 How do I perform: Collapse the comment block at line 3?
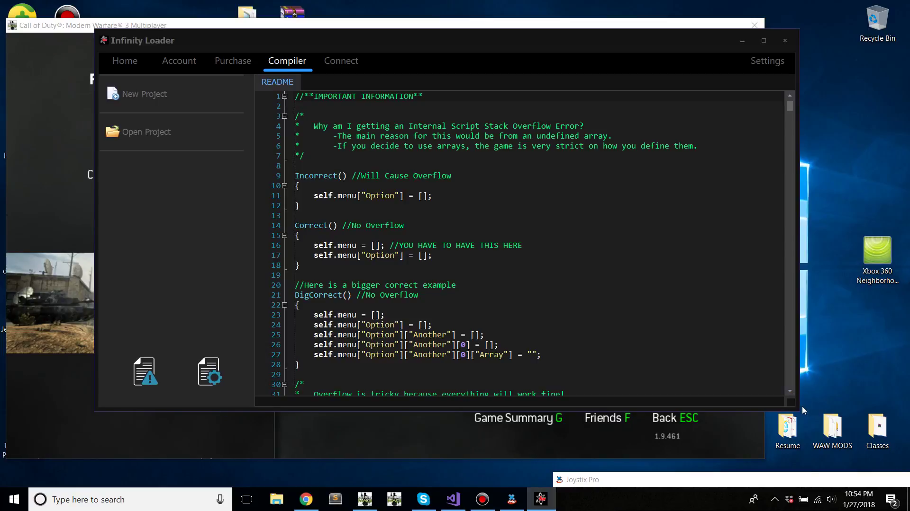pyautogui.click(x=285, y=116)
